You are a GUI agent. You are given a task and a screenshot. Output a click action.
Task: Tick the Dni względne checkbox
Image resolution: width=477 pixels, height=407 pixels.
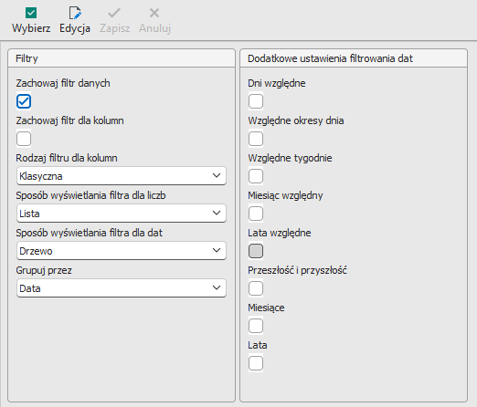tap(256, 101)
